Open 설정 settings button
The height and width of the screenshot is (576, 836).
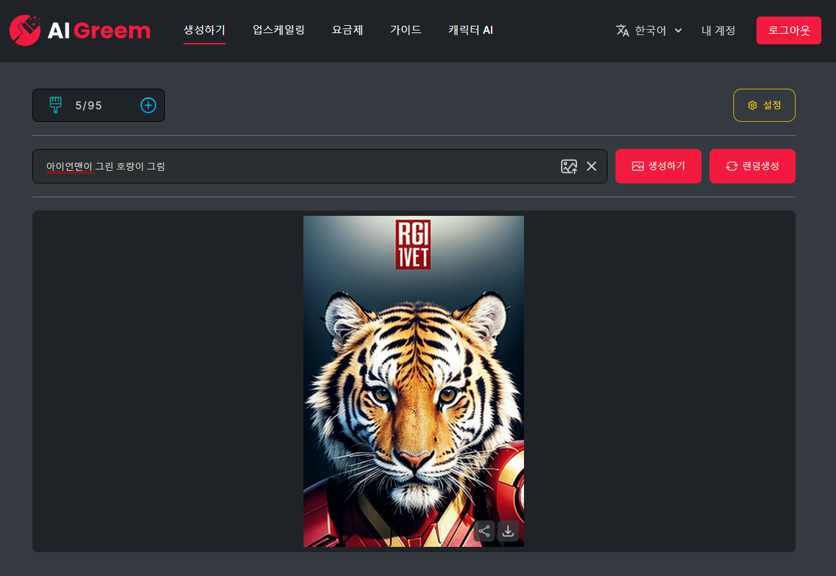coord(764,105)
